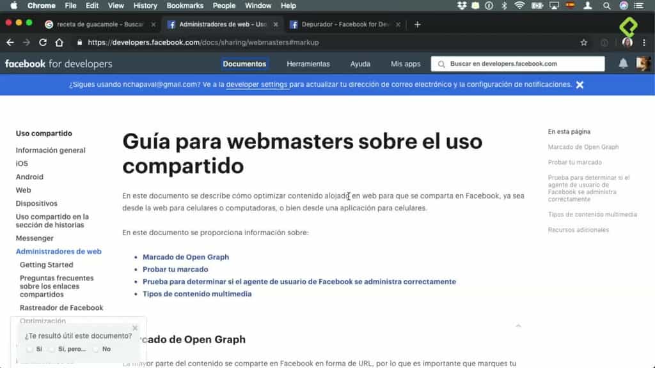Jump to 'Recursos adicionales' in page outline

[578, 230]
